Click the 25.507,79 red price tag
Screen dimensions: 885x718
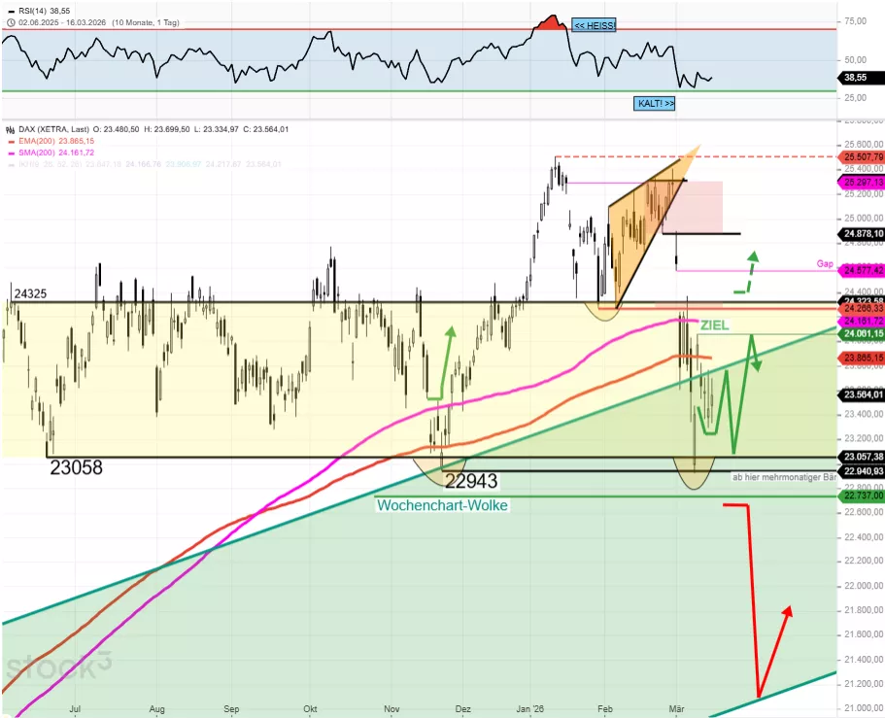click(860, 156)
